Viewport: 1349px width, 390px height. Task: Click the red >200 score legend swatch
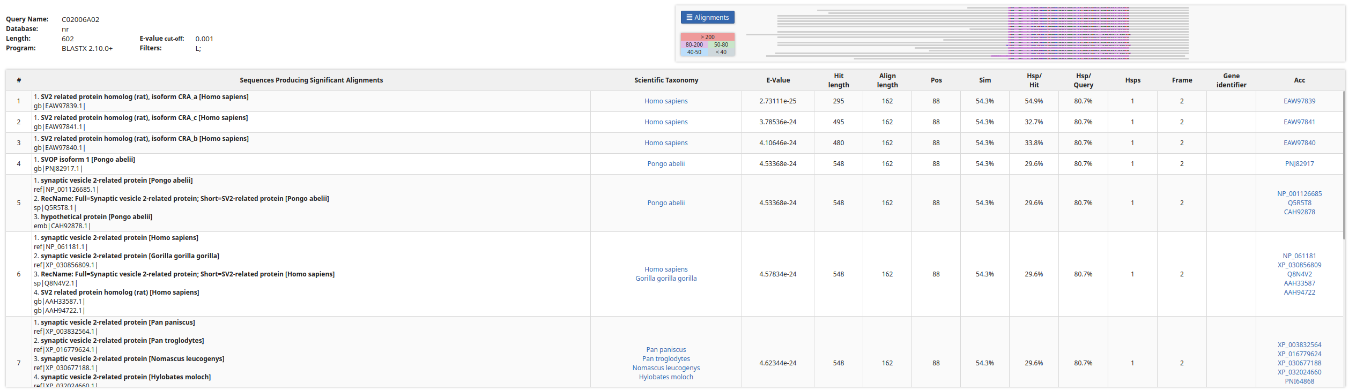pos(707,37)
